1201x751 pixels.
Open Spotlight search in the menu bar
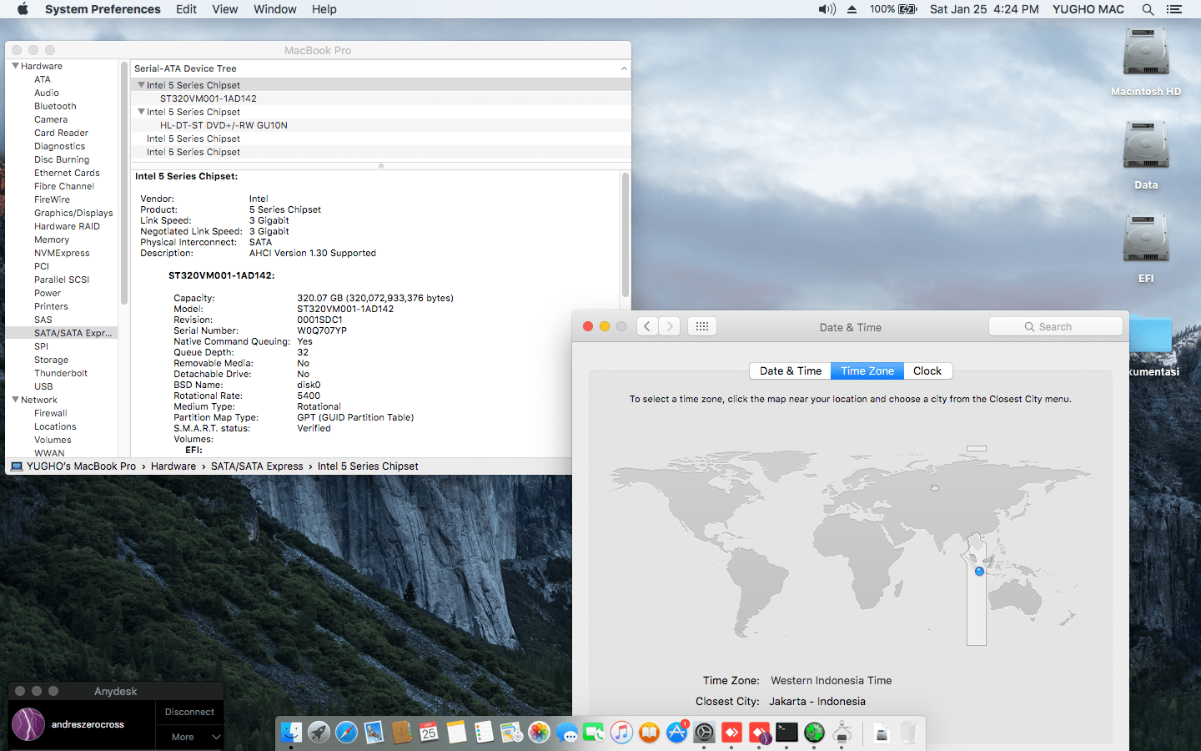click(x=1148, y=9)
